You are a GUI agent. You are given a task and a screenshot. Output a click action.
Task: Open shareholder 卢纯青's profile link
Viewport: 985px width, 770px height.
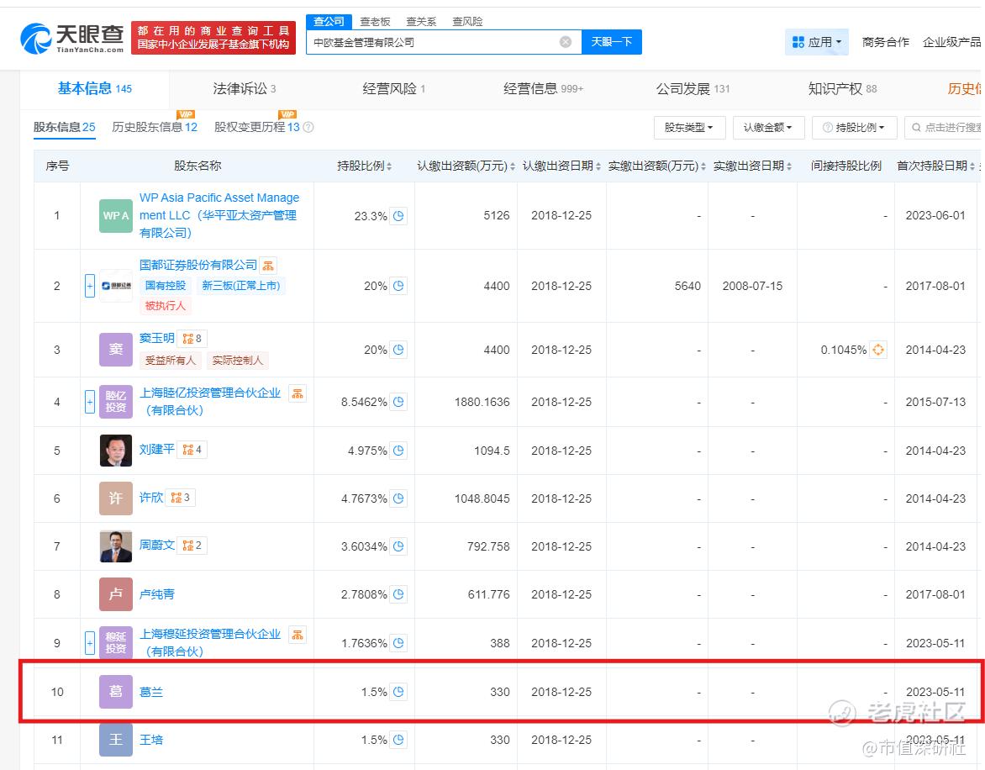[x=157, y=594]
